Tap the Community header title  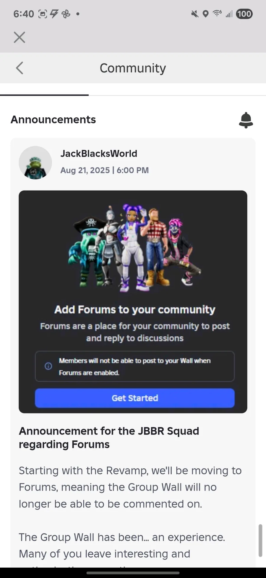[133, 68]
